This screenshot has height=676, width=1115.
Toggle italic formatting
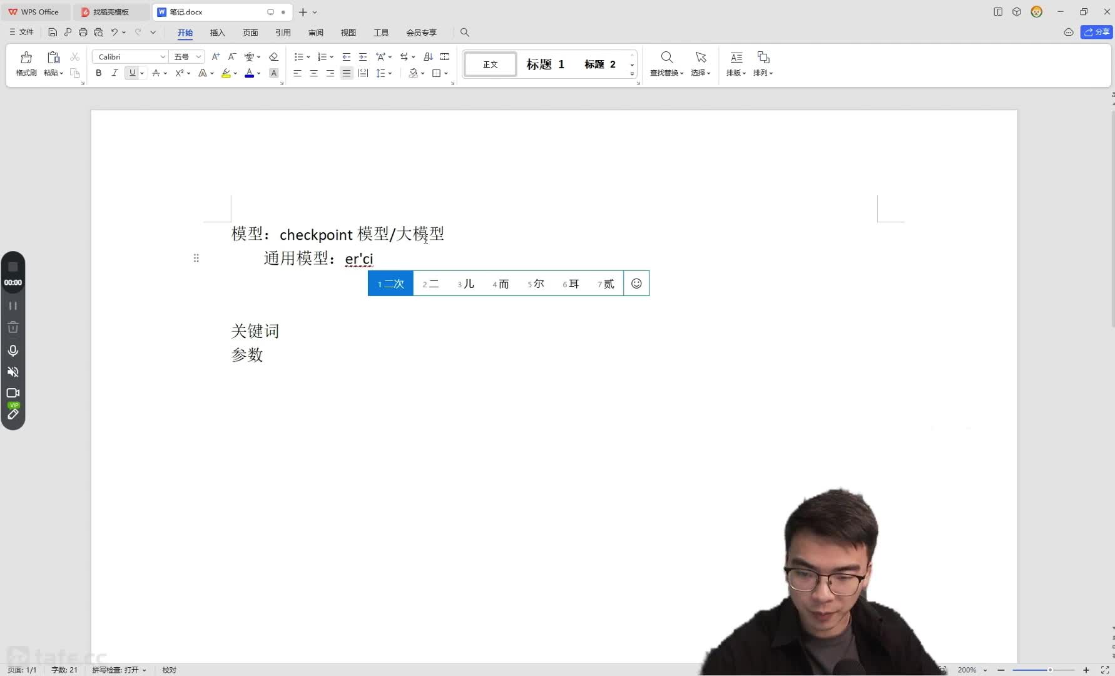coord(115,73)
